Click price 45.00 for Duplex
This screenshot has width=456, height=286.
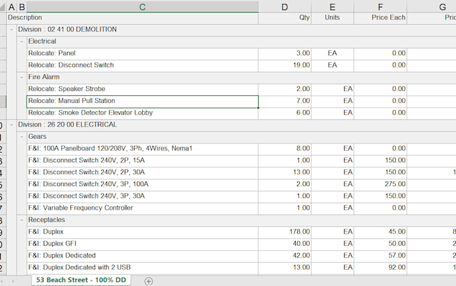(380, 232)
